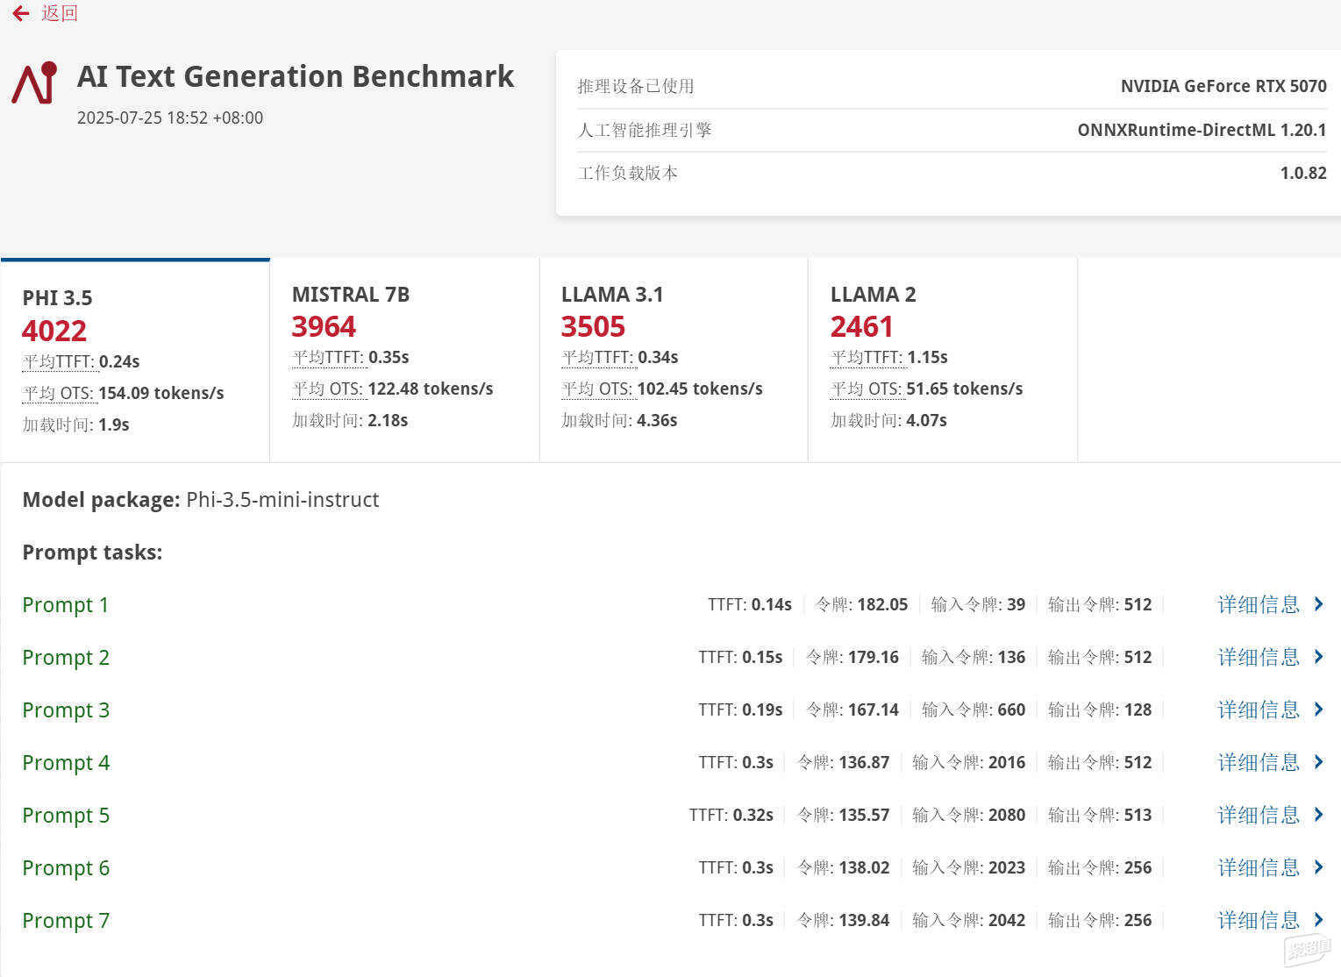Click Prompt 6 TTFT value 0.3s

pyautogui.click(x=758, y=867)
